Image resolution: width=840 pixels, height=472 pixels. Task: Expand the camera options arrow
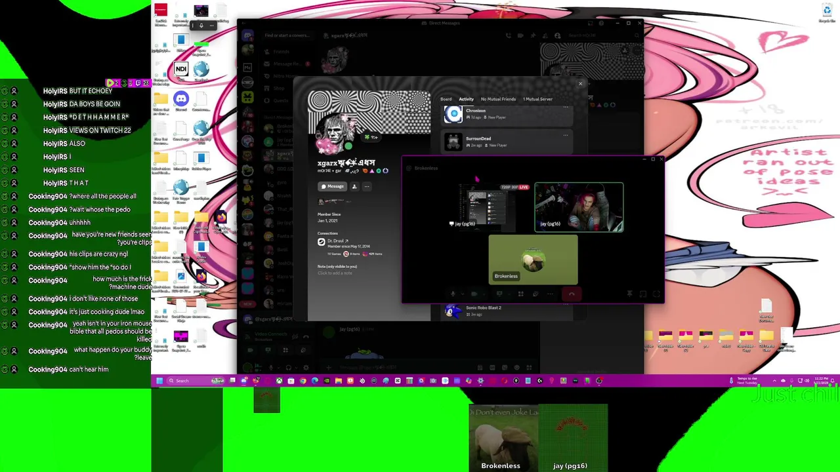coord(483,294)
